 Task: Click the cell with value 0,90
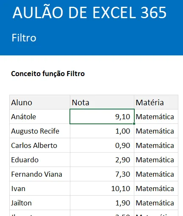pyautogui.click(x=102, y=145)
